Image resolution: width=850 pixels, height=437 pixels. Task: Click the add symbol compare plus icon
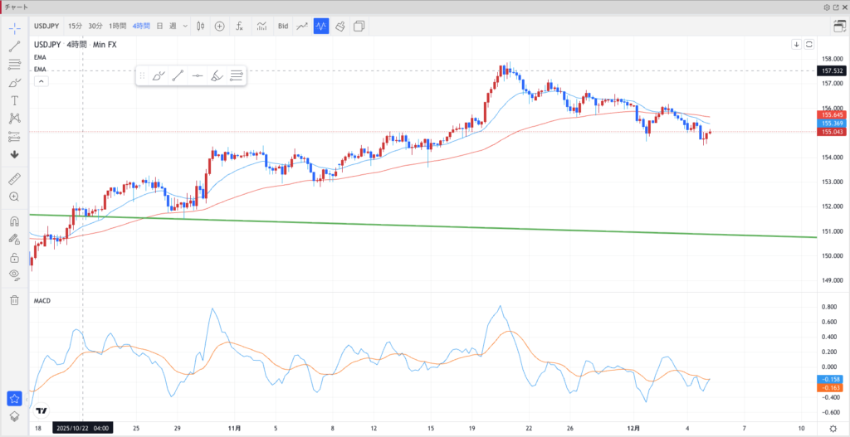click(219, 26)
